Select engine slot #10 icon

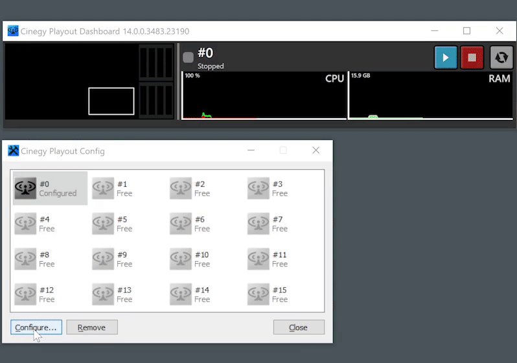pyautogui.click(x=181, y=259)
